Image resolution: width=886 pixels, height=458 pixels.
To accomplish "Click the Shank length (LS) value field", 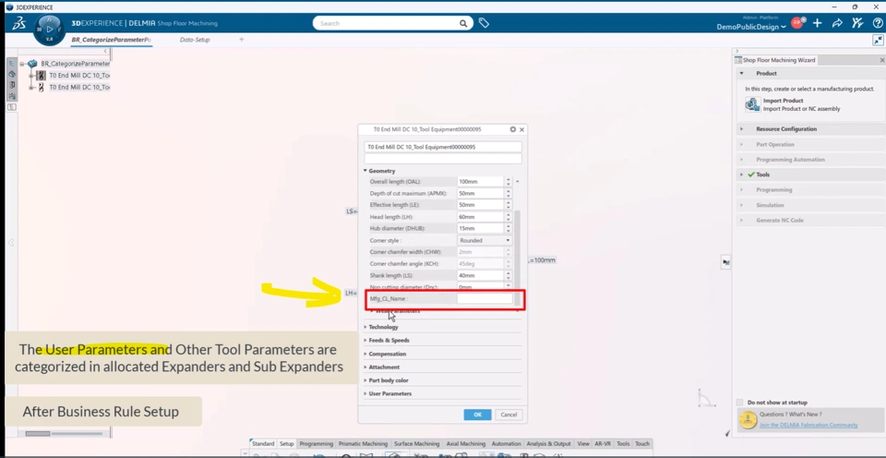I will pos(480,275).
